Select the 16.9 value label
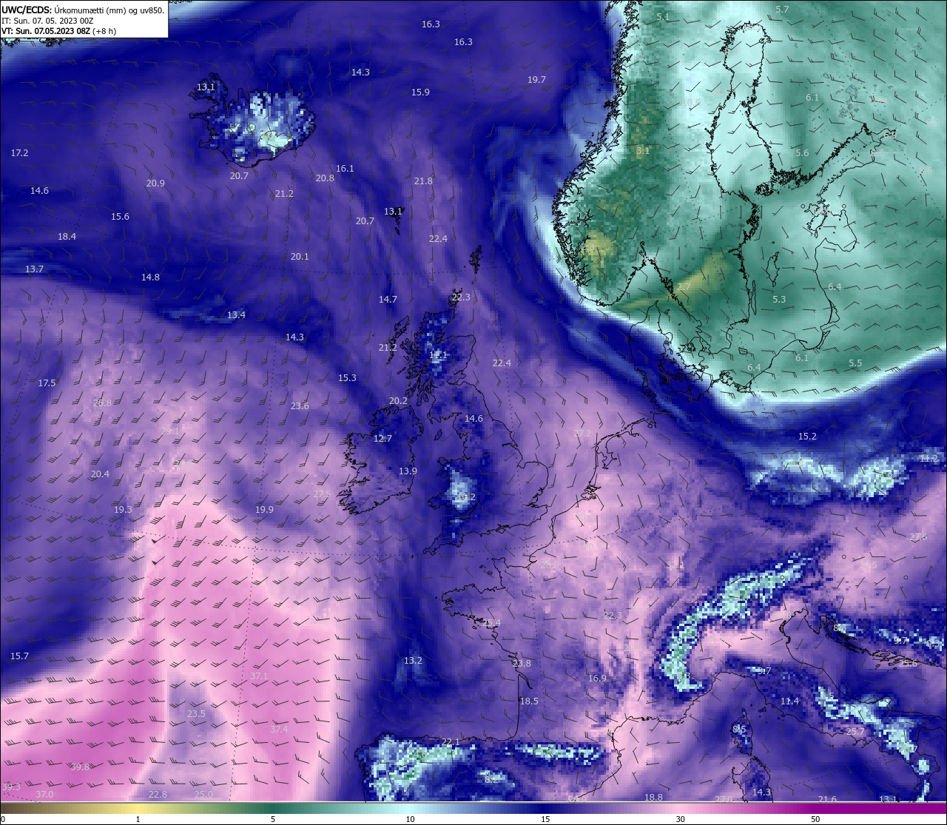Screen dimensions: 947x825 click(597, 678)
